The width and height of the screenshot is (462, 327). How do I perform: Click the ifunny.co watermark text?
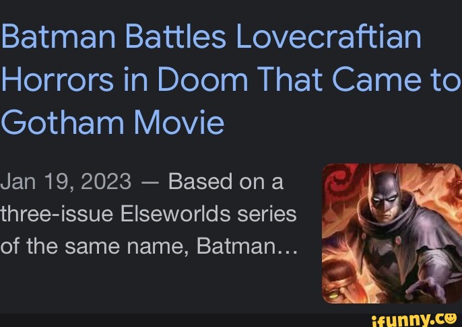414,320
